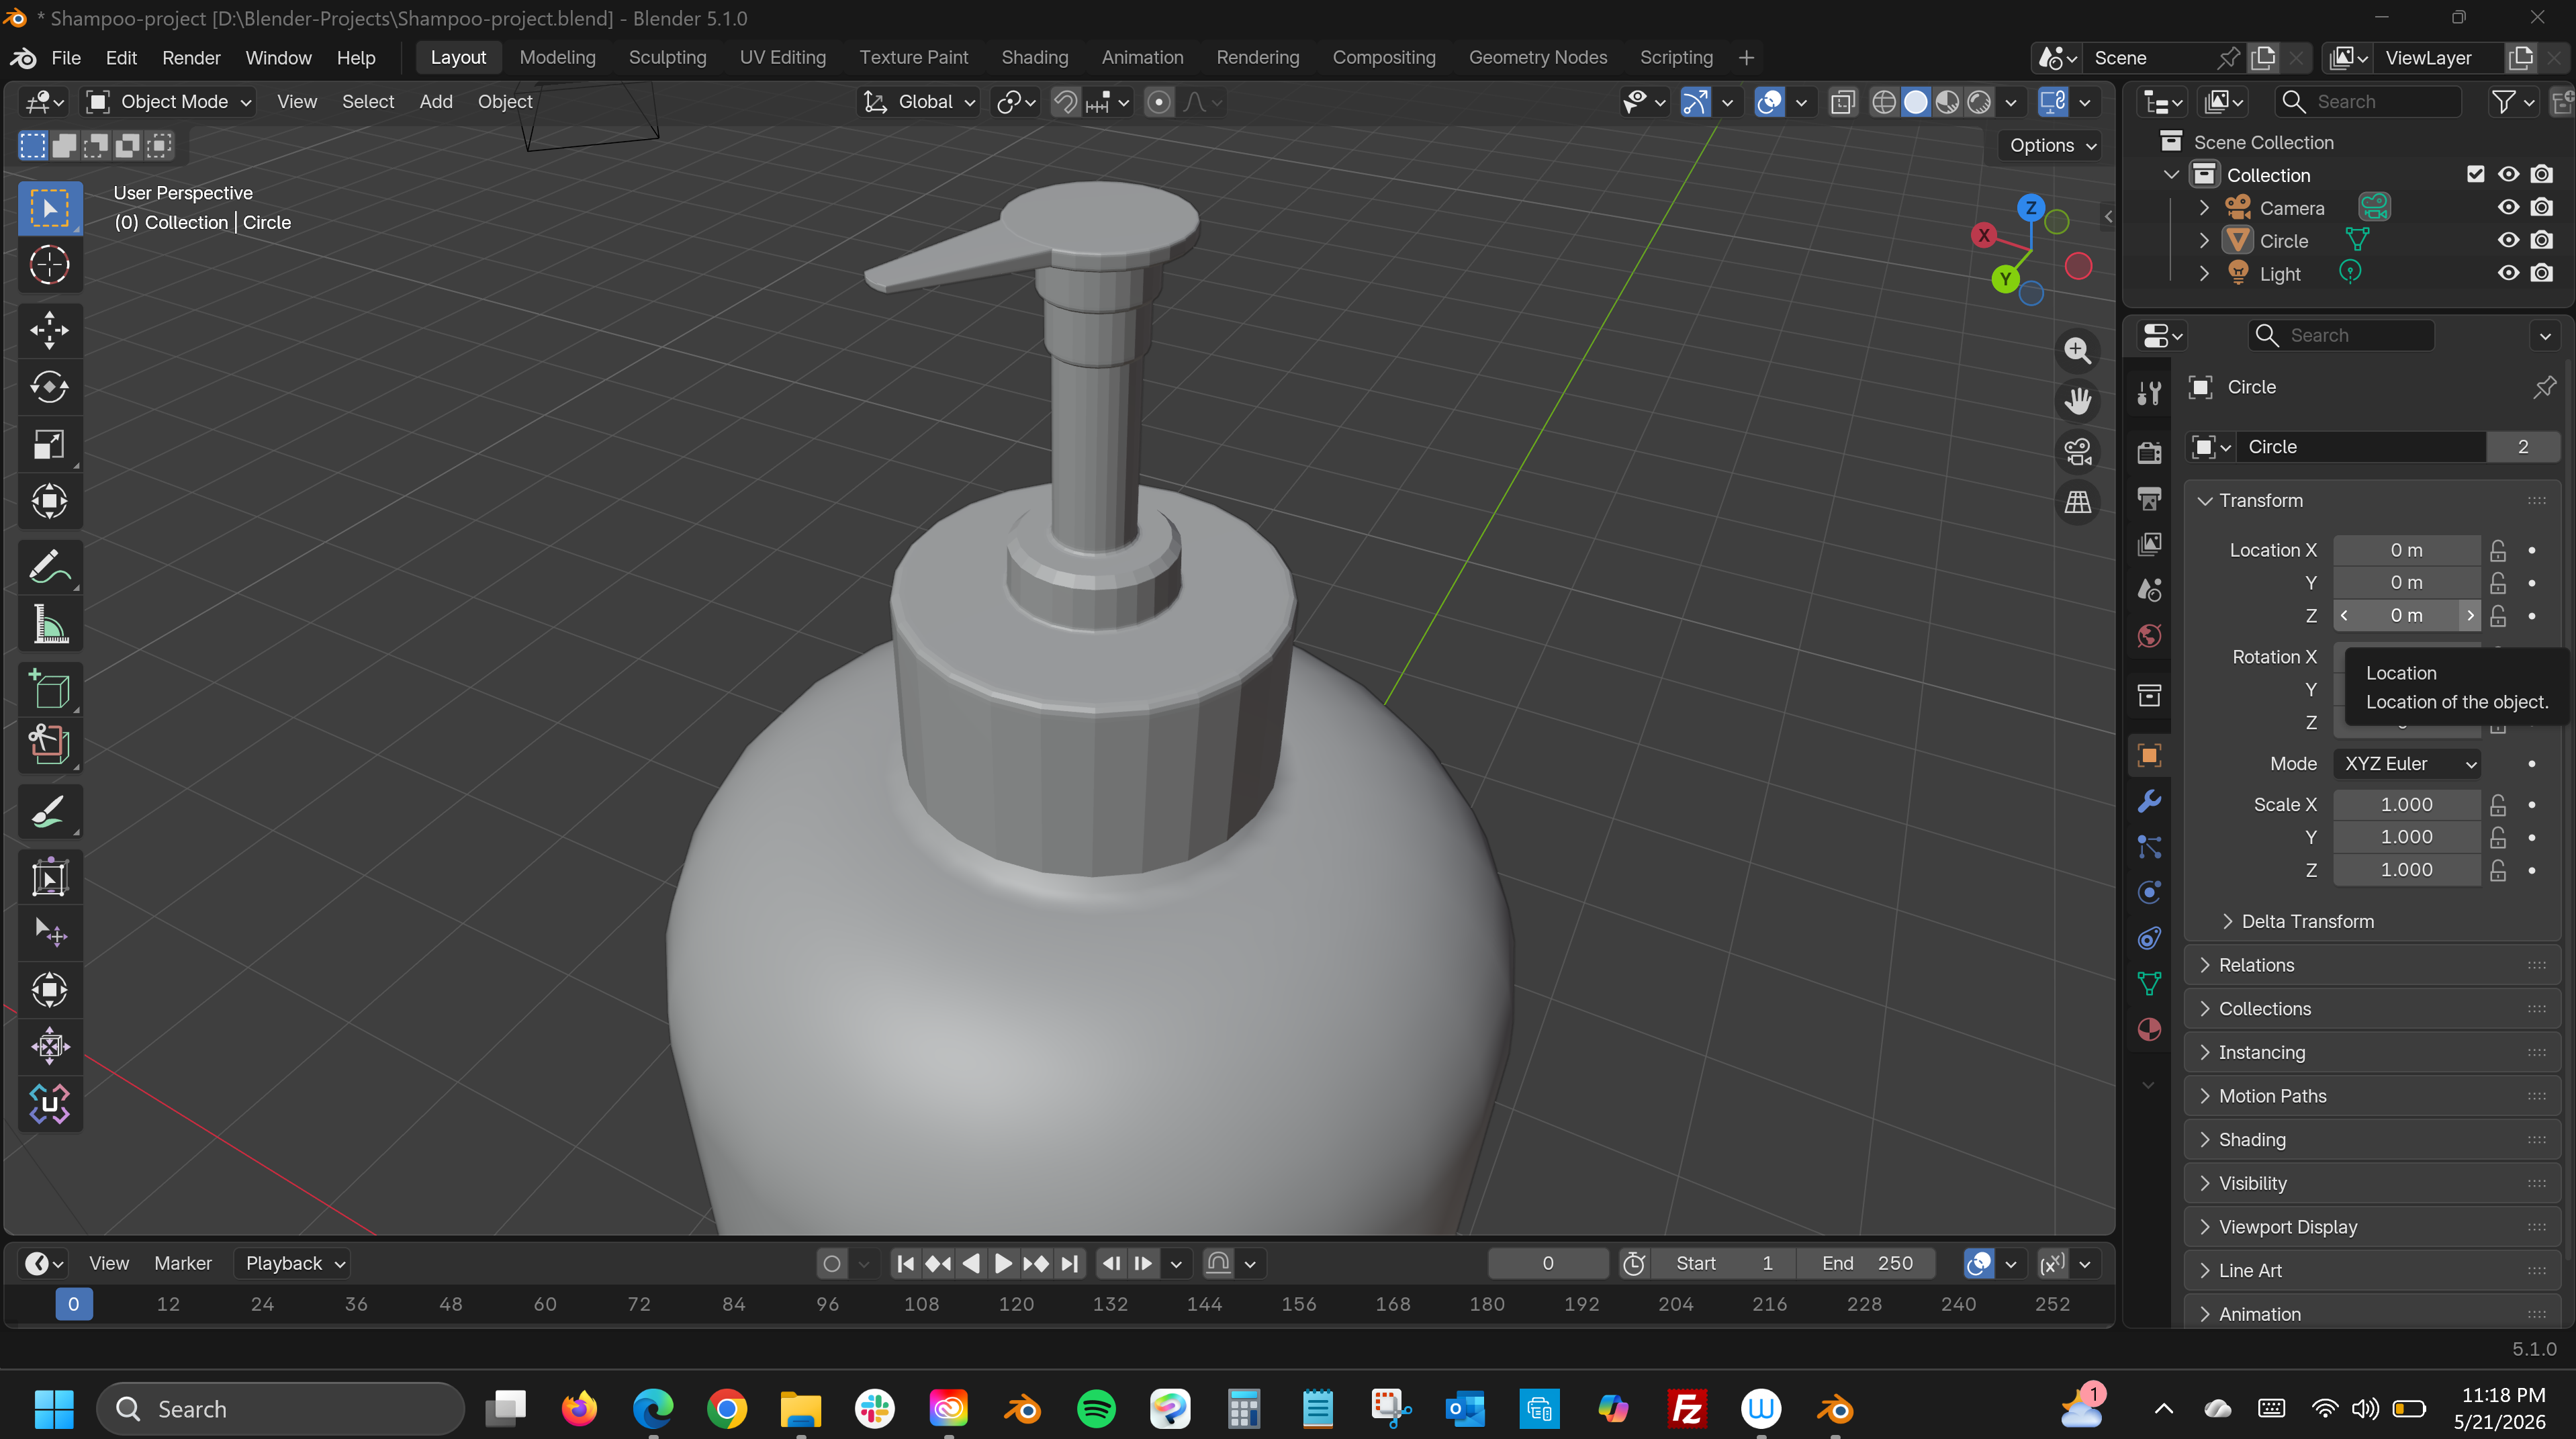2576x1439 pixels.
Task: Toggle X-Ray mode in viewport header
Action: point(1842,102)
